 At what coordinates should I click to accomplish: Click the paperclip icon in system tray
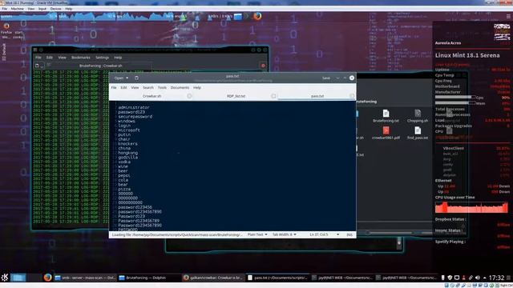coord(471,278)
